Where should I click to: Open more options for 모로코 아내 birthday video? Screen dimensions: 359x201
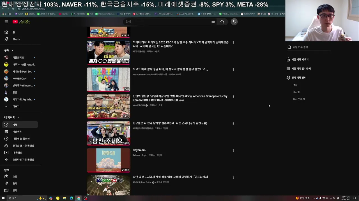click(x=233, y=70)
